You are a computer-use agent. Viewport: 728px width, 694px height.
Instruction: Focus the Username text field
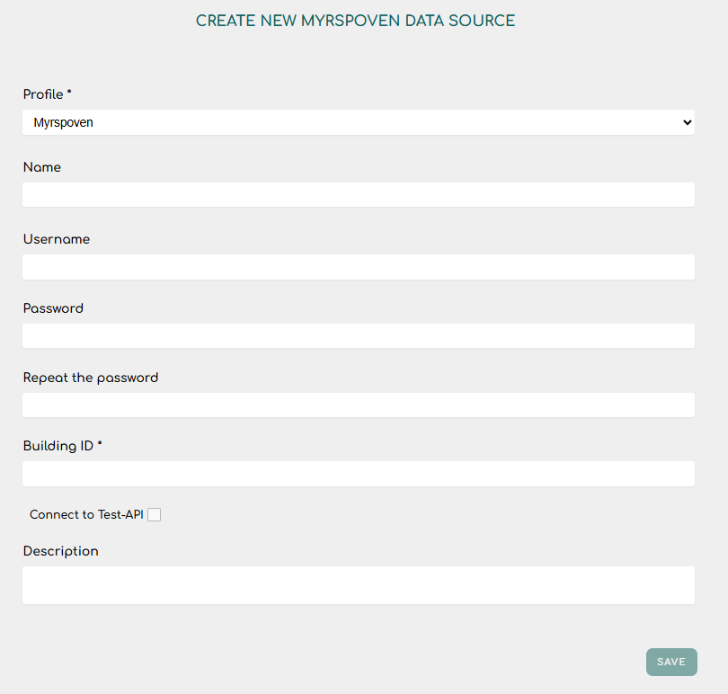pos(359,267)
